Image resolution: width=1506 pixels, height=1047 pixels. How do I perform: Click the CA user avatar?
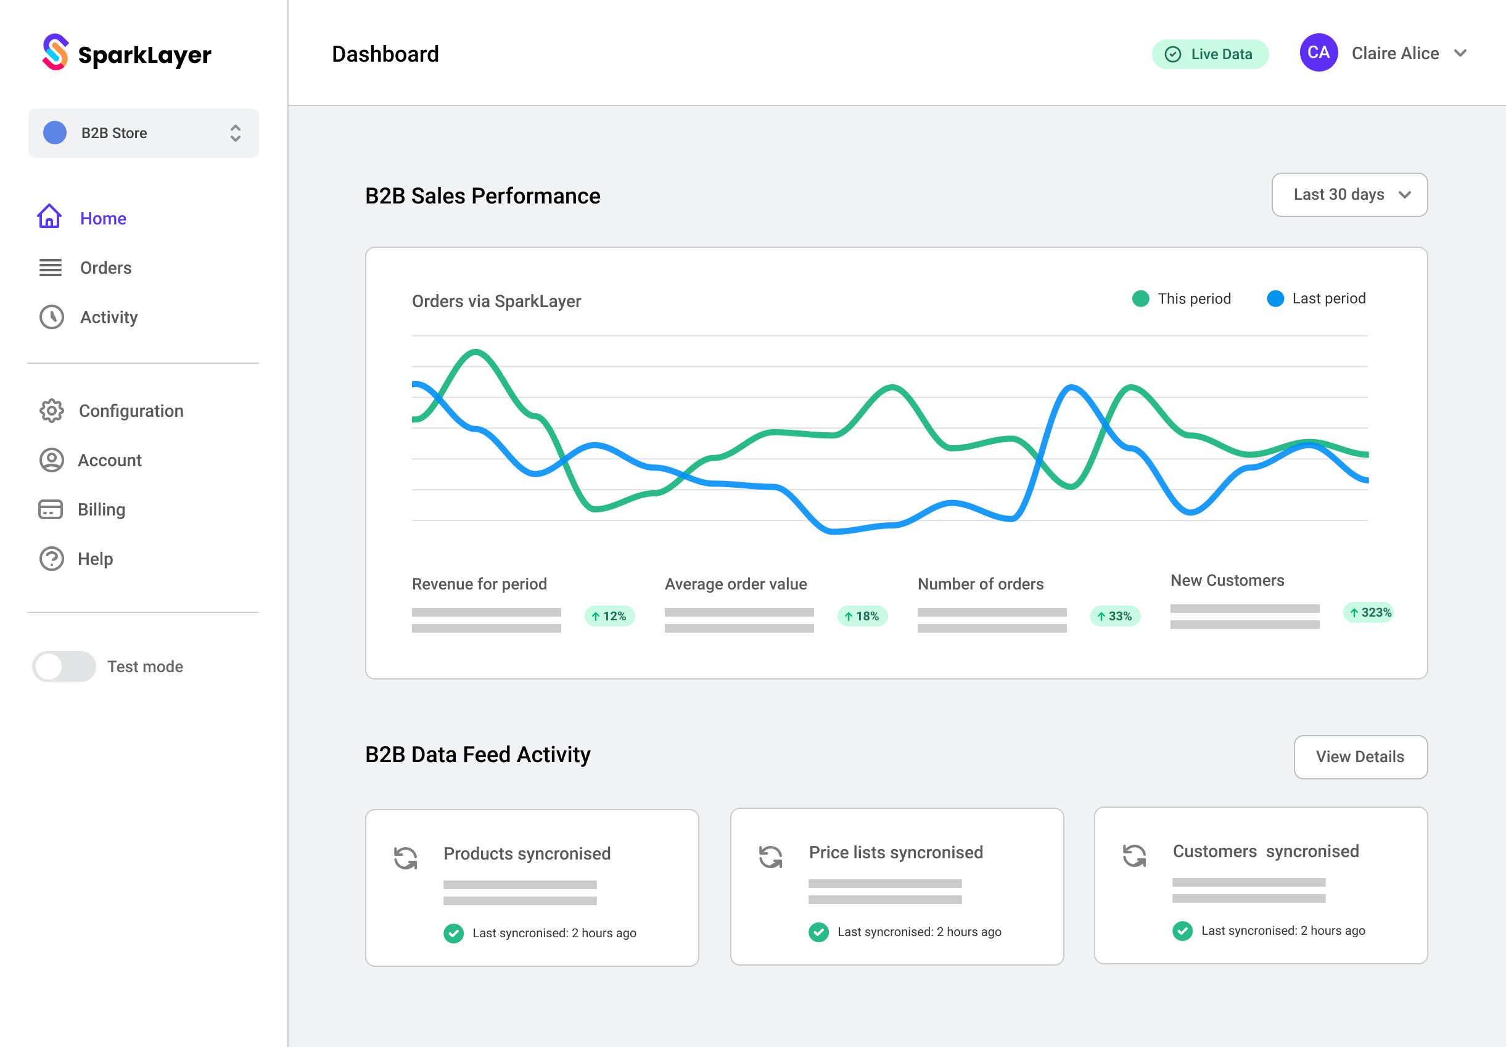(1319, 53)
